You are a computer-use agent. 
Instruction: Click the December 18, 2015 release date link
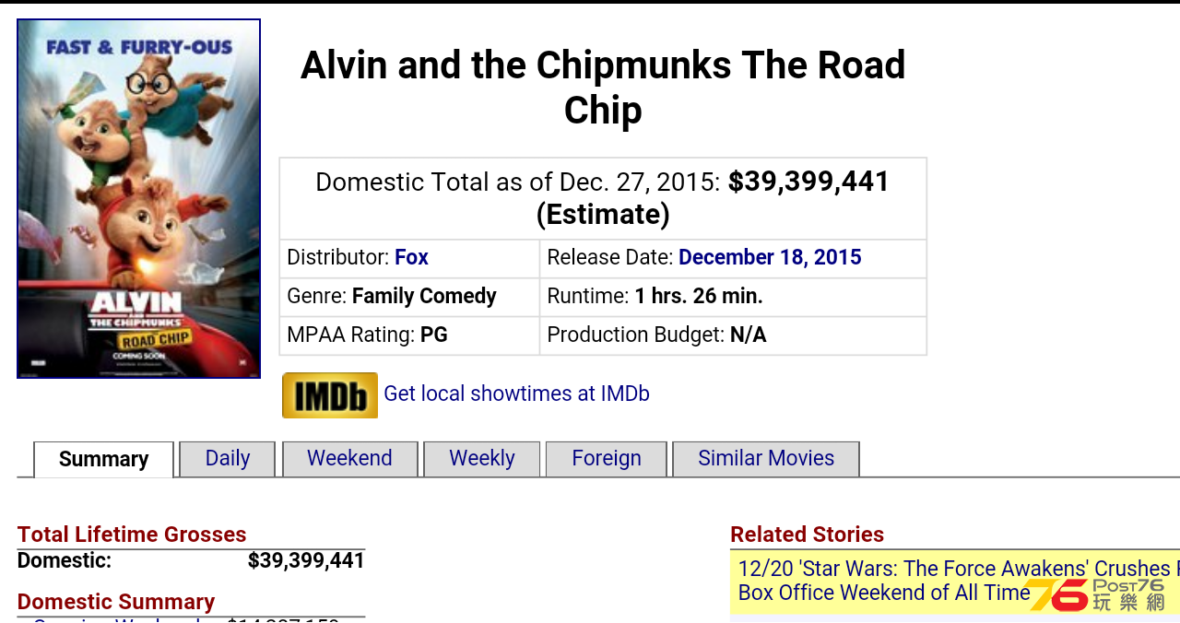(x=770, y=257)
